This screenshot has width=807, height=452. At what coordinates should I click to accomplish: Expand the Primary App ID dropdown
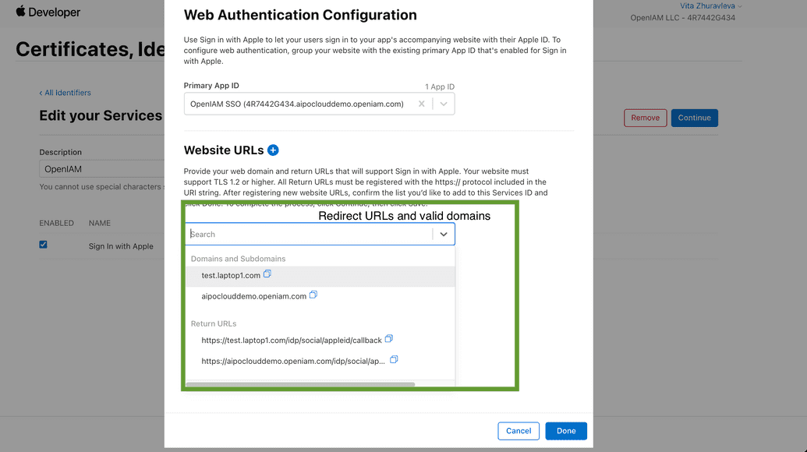[x=444, y=104]
